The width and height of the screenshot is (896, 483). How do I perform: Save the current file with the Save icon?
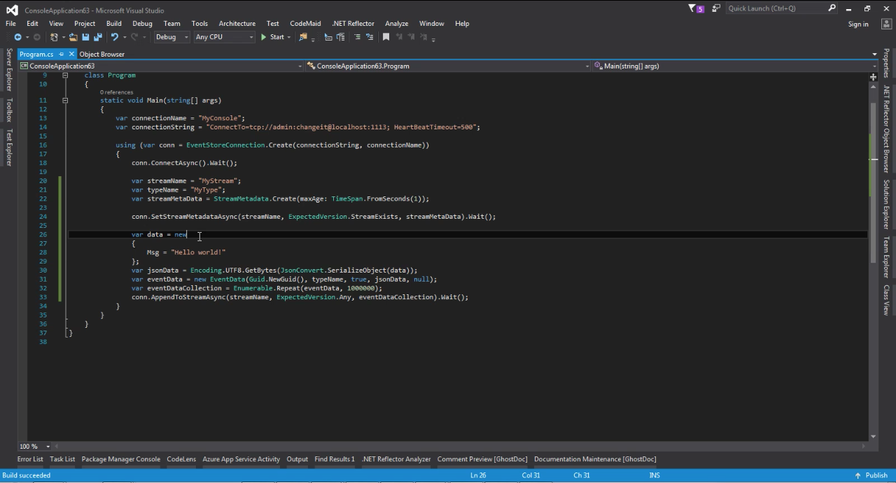point(85,37)
